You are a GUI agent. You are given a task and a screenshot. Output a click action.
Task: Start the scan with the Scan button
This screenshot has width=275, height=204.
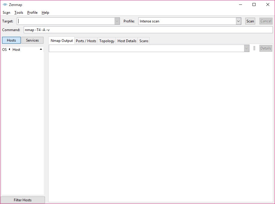[250, 21]
